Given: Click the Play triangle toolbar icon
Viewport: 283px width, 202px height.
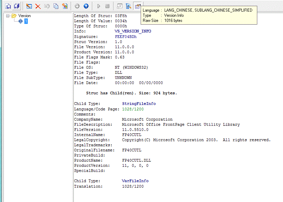Looking at the screenshot, I should click(98, 6).
